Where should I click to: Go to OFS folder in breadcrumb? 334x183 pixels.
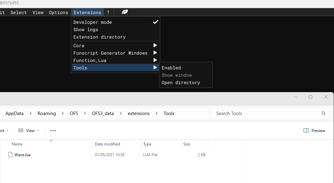pyautogui.click(x=74, y=113)
